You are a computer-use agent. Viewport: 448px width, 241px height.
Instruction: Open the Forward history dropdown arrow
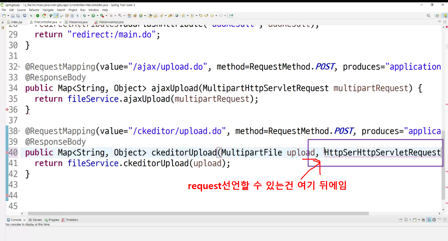click(225, 16)
